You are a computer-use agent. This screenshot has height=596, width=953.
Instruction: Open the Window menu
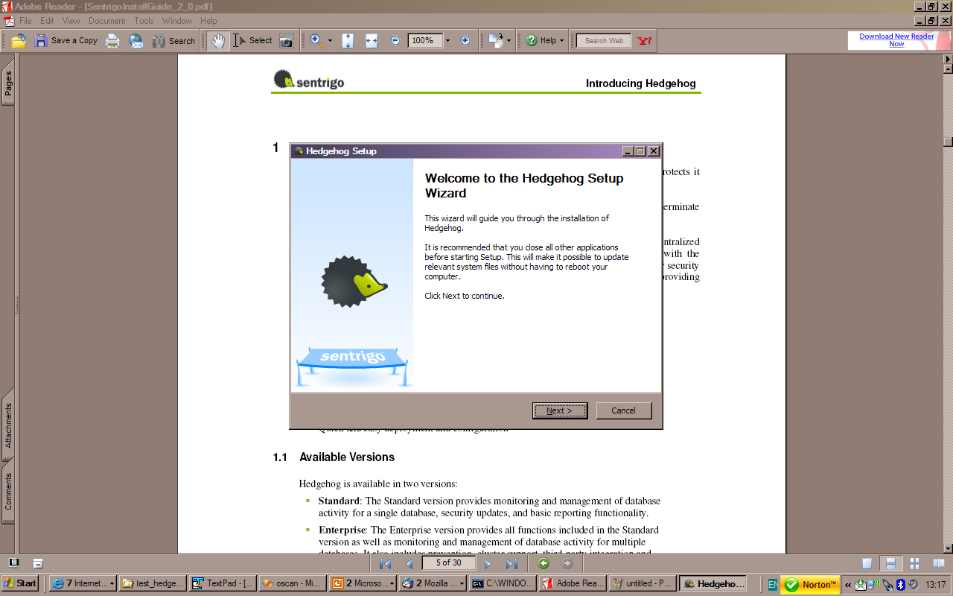177,21
